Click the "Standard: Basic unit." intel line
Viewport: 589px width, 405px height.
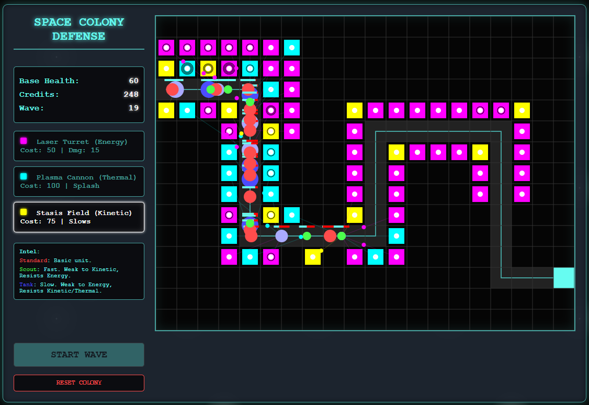[x=55, y=261]
